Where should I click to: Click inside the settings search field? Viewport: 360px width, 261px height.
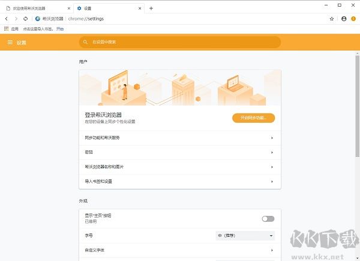[x=180, y=42]
